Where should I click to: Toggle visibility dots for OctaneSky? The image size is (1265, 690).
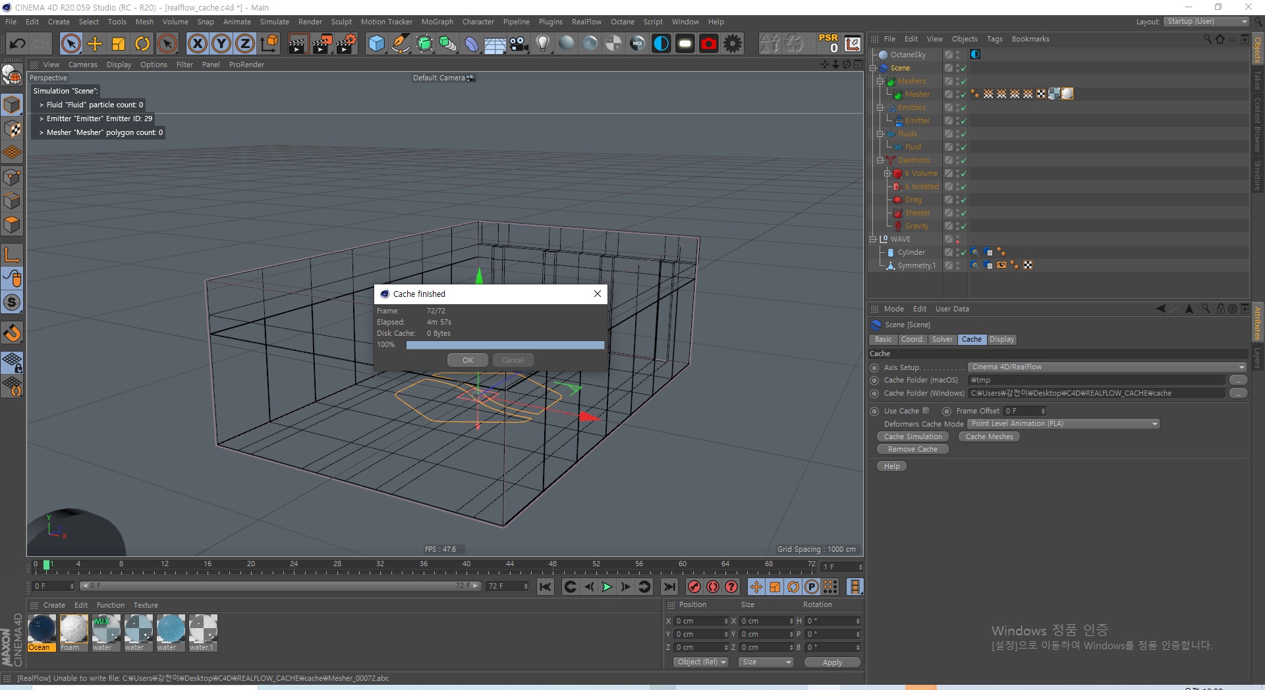(x=958, y=55)
